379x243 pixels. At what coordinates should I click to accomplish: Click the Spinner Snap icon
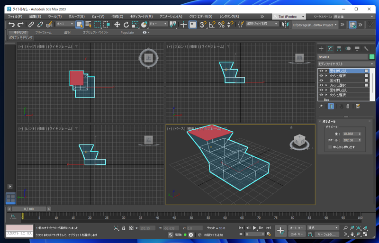[230, 25]
